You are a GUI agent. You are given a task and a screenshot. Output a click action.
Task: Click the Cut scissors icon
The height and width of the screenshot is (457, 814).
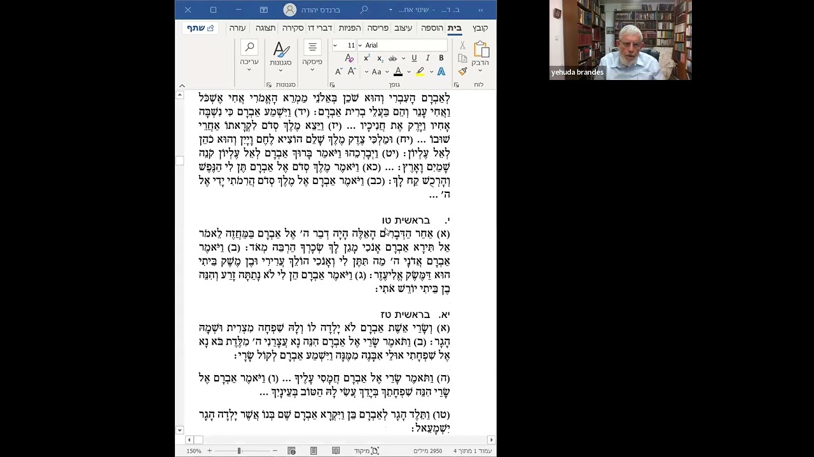point(462,46)
